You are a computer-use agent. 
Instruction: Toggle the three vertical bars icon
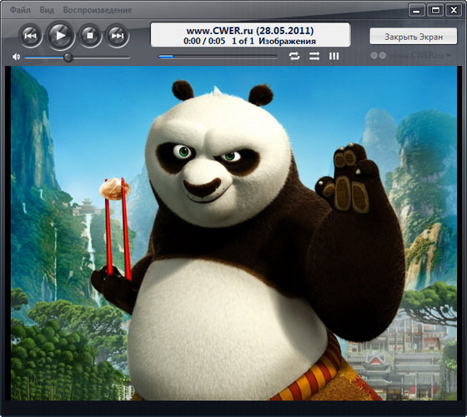pos(334,56)
